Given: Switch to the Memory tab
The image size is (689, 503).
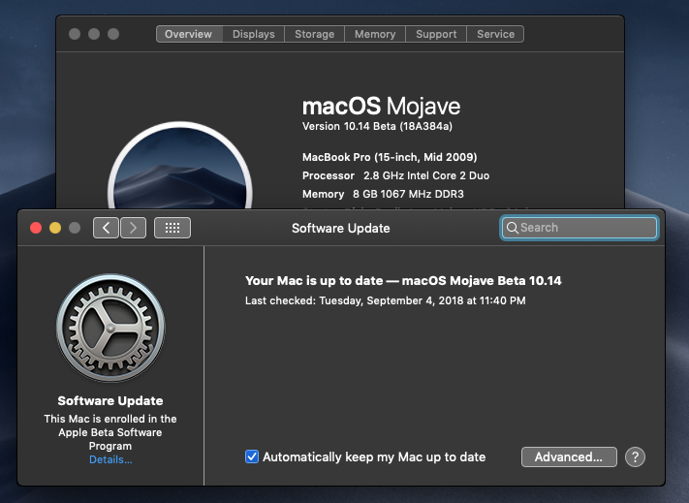Looking at the screenshot, I should (375, 34).
